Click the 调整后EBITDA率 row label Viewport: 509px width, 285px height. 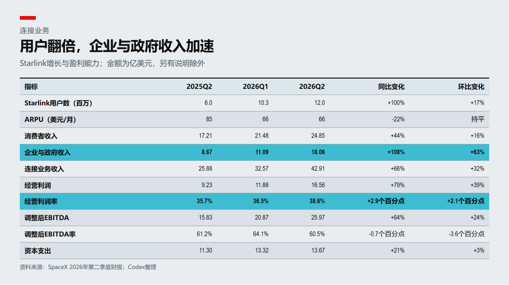(x=50, y=235)
